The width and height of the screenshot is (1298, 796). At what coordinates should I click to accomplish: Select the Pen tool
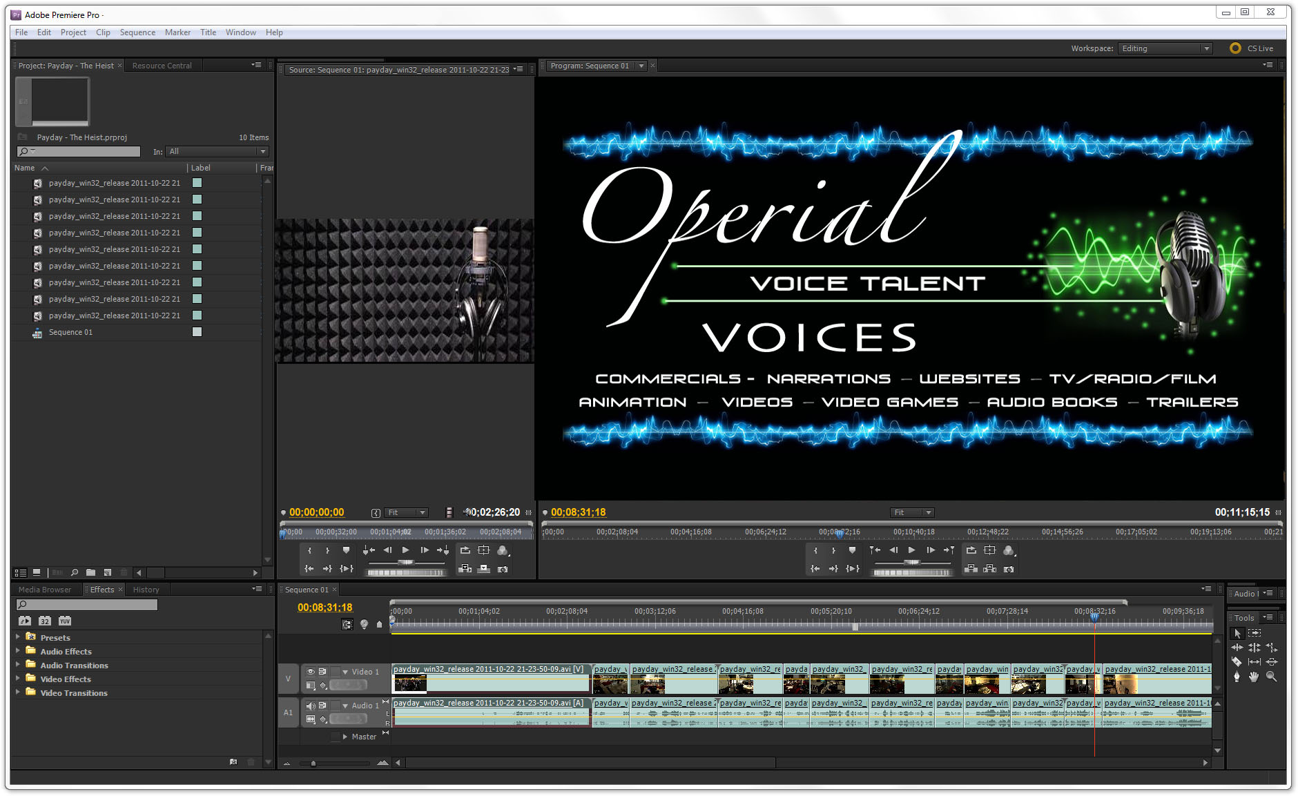pos(1237,677)
